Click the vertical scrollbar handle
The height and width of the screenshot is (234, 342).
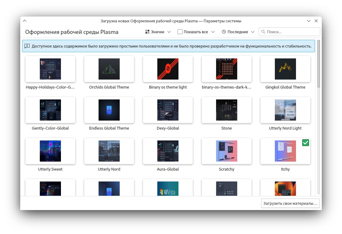pos(319,64)
